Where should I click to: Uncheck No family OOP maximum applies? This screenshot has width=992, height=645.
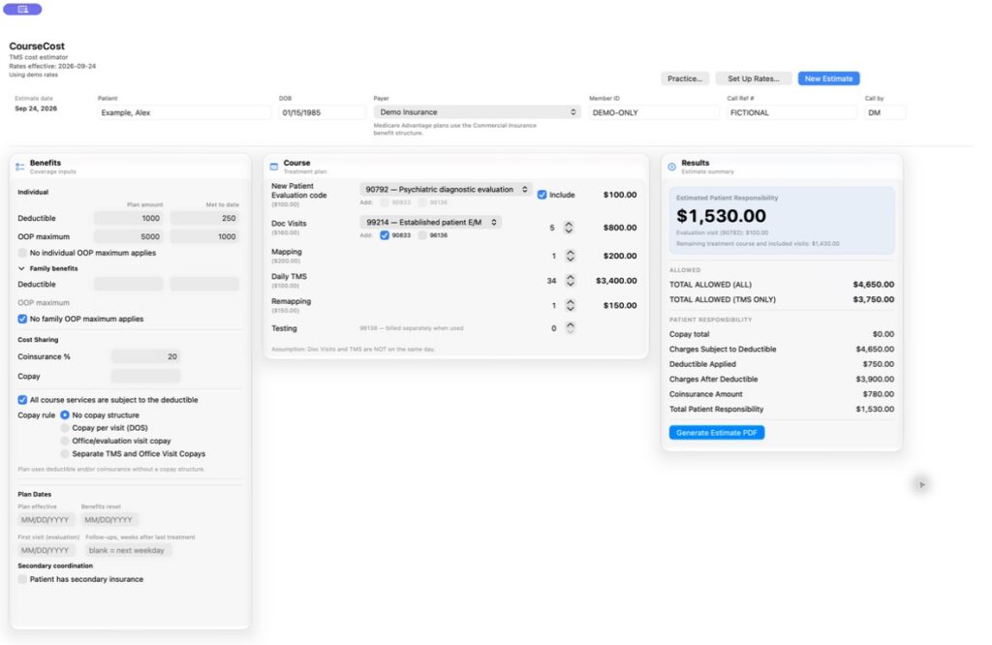click(x=22, y=319)
